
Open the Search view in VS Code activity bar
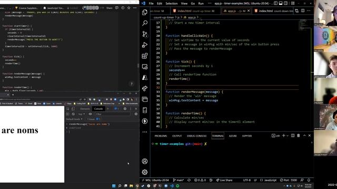coord(145,23)
